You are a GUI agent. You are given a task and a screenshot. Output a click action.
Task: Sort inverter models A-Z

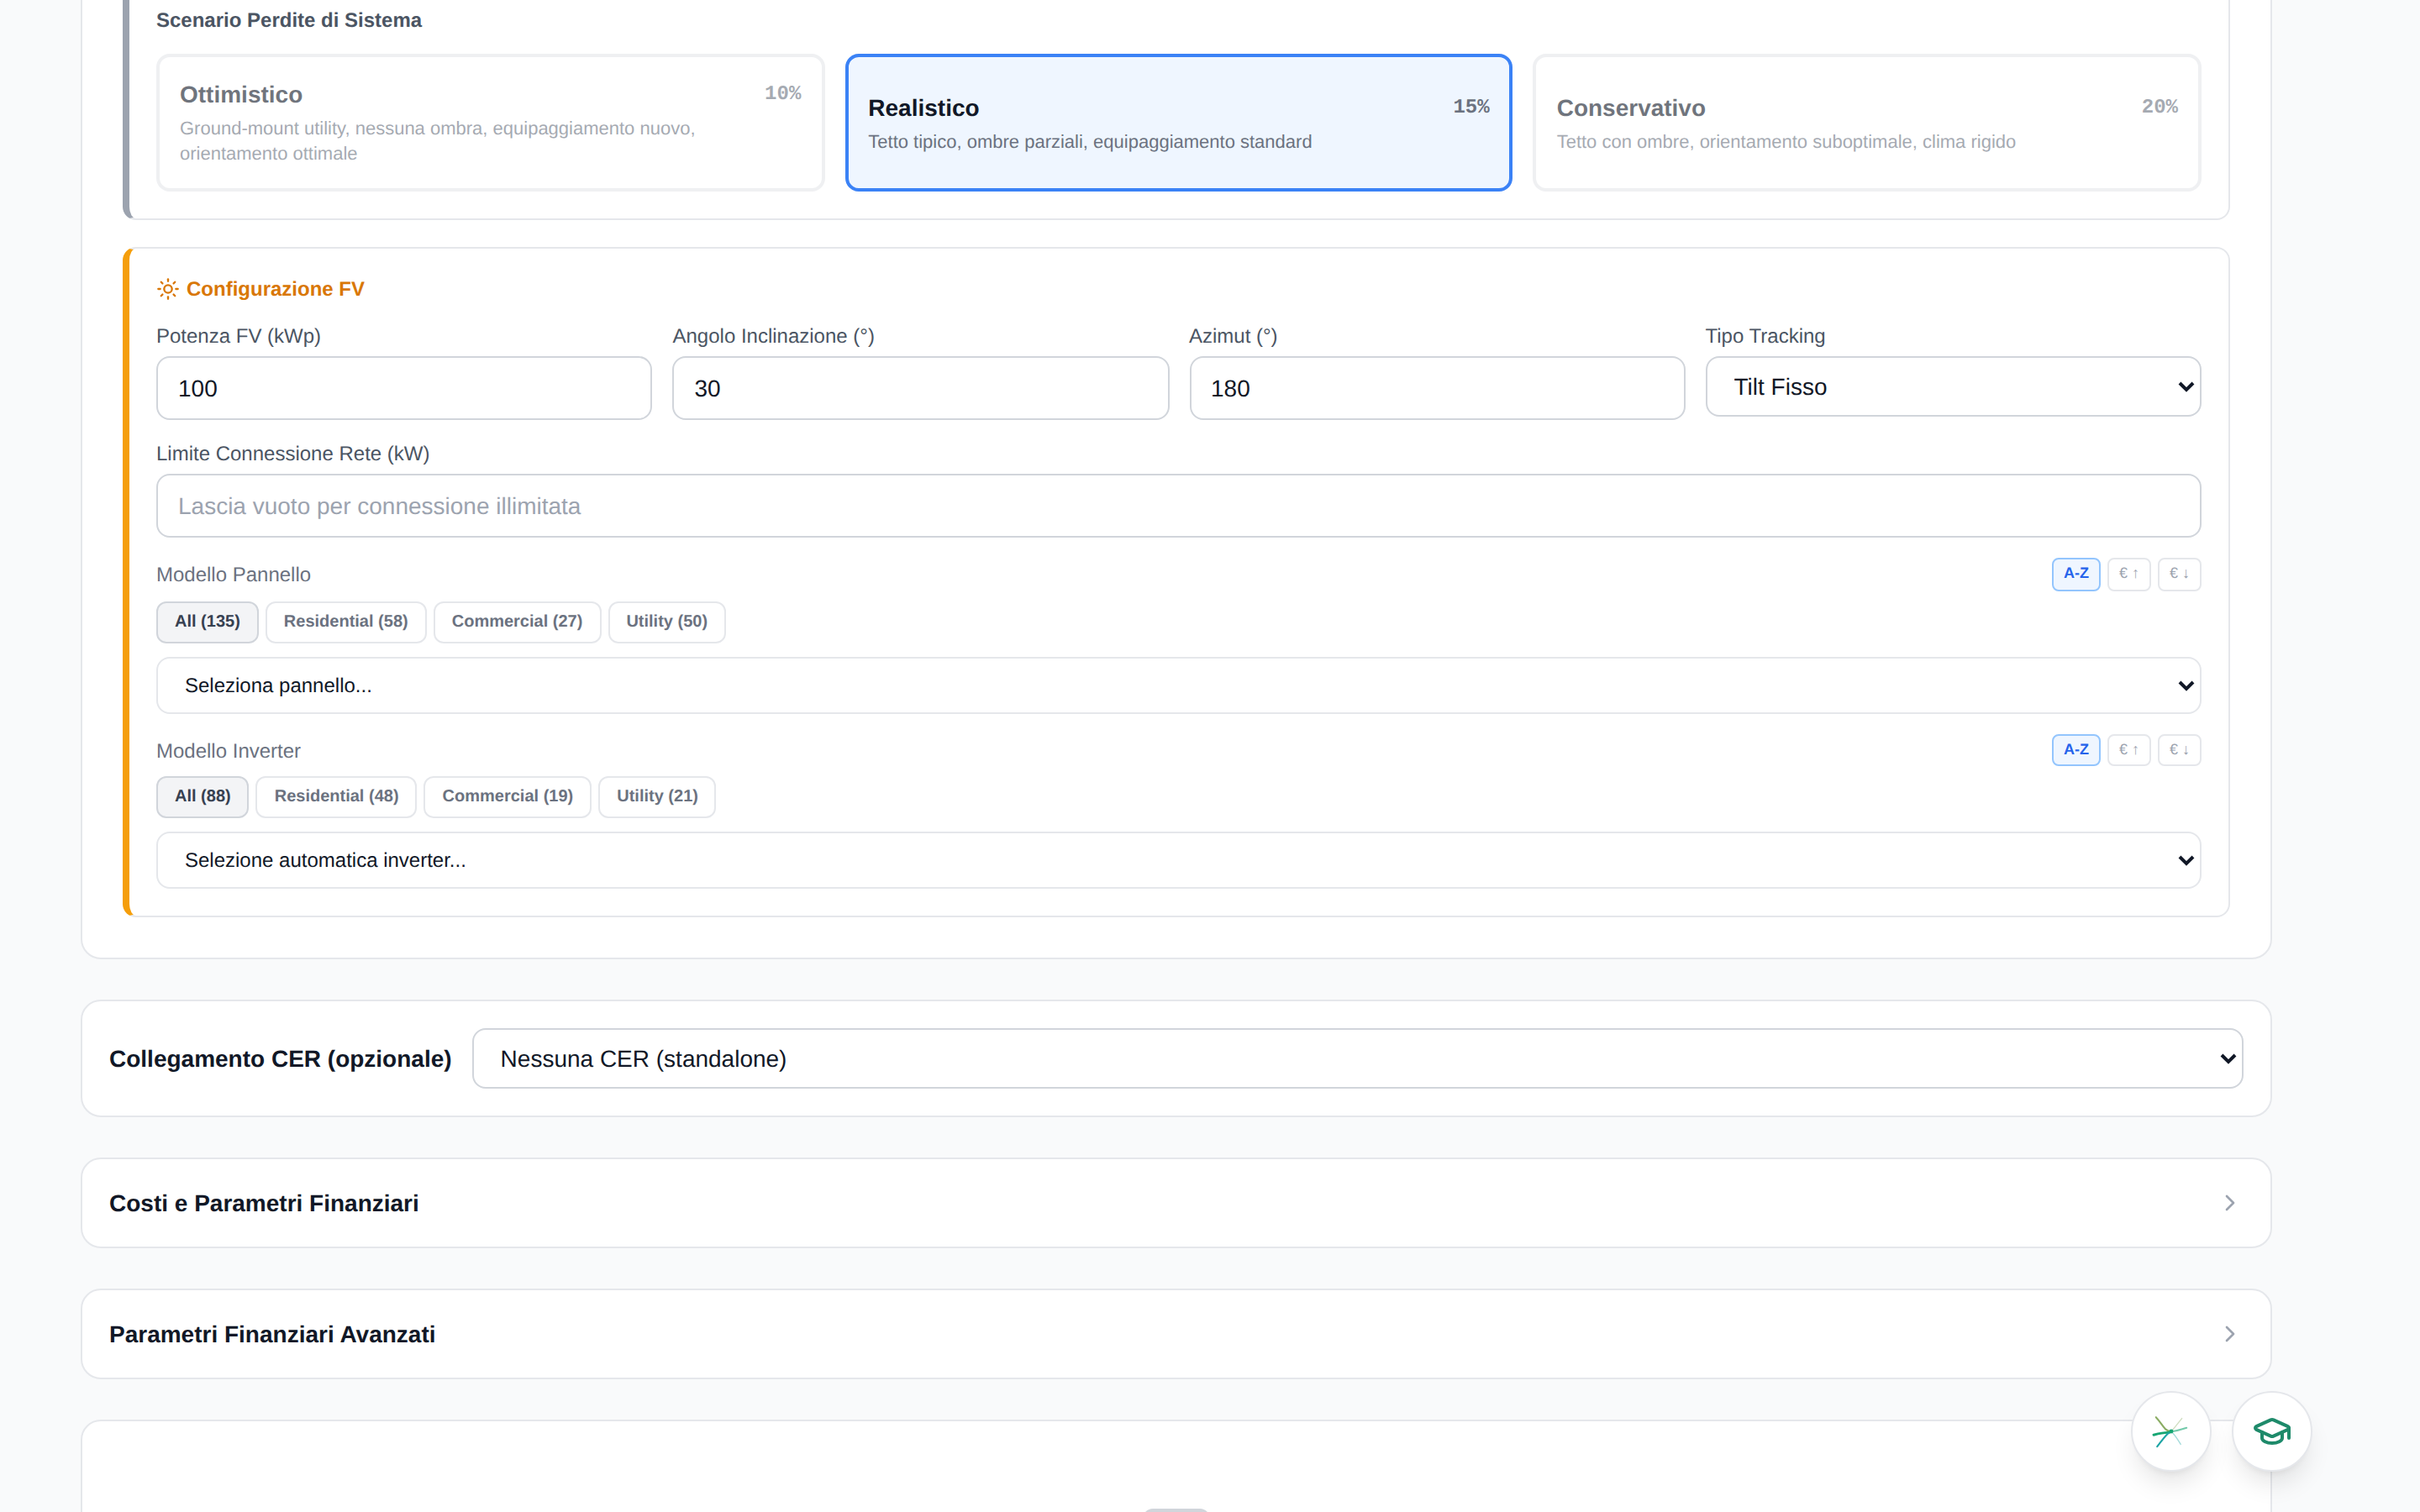2075,750
